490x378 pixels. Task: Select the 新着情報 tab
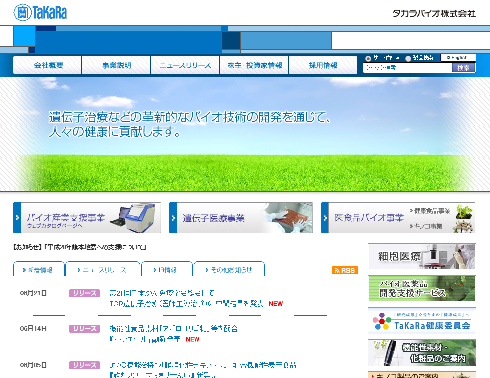click(x=39, y=270)
